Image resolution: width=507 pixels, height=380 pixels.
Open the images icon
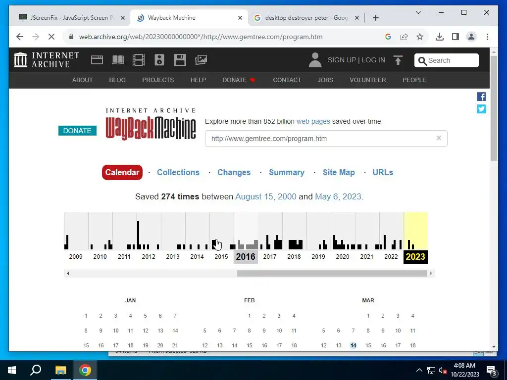tap(201, 60)
